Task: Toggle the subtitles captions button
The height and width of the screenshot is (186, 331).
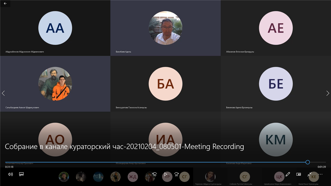Action: (22, 174)
